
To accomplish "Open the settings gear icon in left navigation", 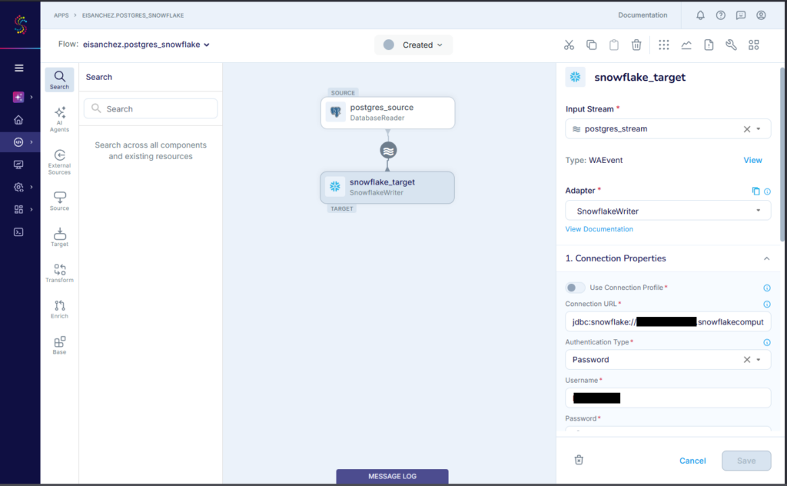I will tap(18, 188).
